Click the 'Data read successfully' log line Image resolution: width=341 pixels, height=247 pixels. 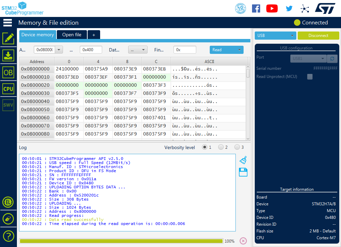pos(76,220)
